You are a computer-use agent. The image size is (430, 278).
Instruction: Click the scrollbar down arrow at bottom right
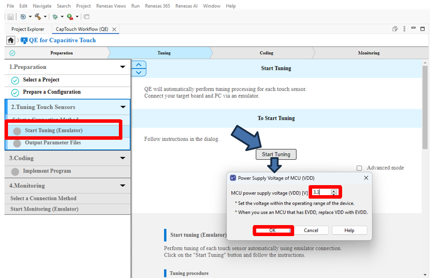[425, 275]
